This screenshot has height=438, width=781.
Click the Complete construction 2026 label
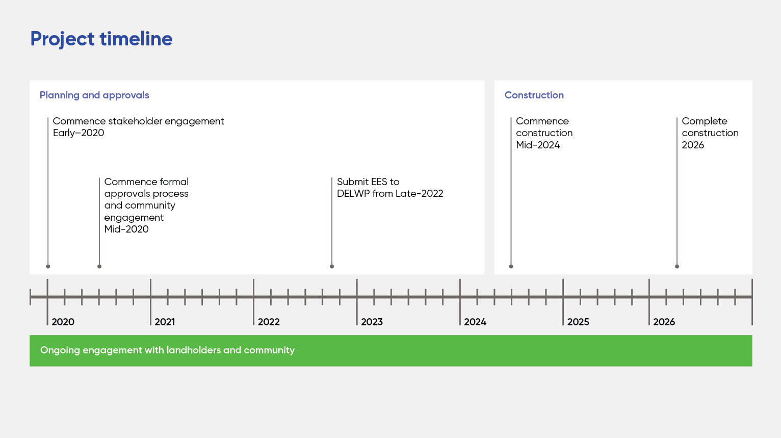pos(710,133)
